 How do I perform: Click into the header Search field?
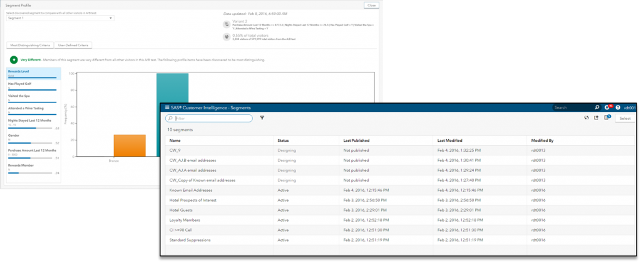(x=572, y=107)
